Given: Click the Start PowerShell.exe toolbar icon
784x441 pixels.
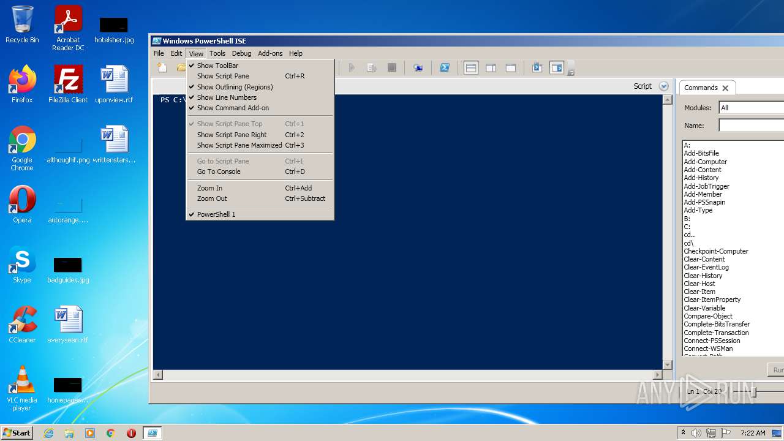Looking at the screenshot, I should (446, 68).
